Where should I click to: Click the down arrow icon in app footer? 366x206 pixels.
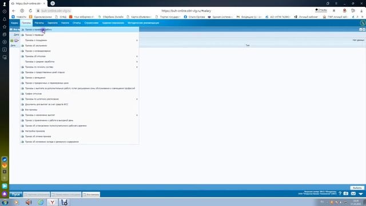[x=361, y=194]
